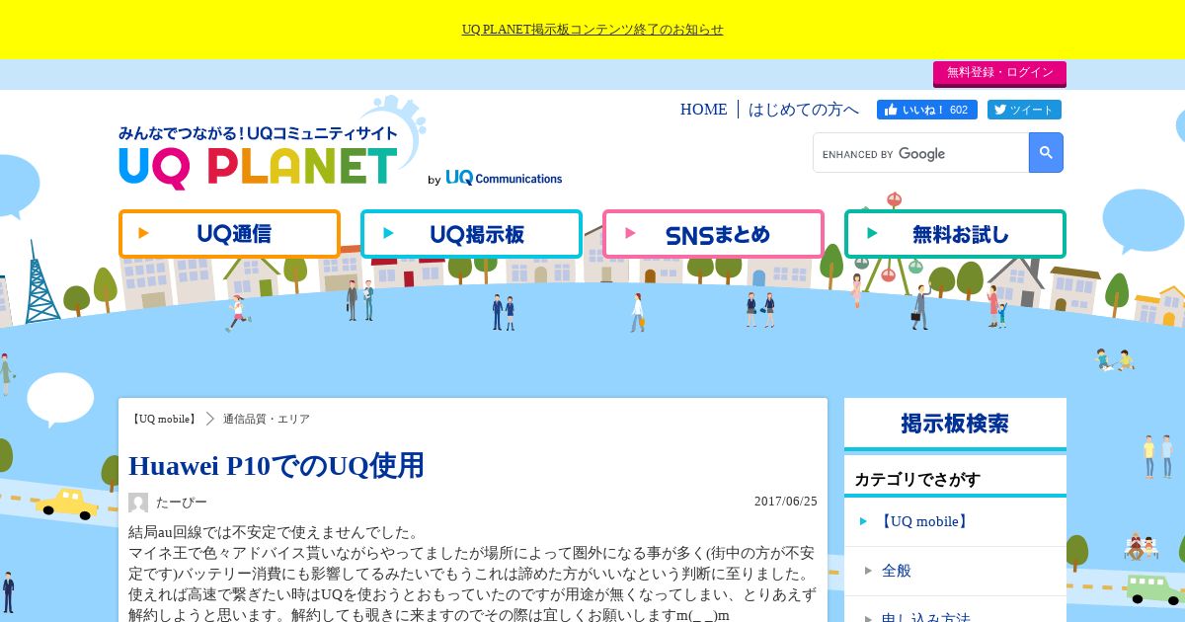Click the avatar image of たーぴー
1185x622 pixels.
click(138, 503)
